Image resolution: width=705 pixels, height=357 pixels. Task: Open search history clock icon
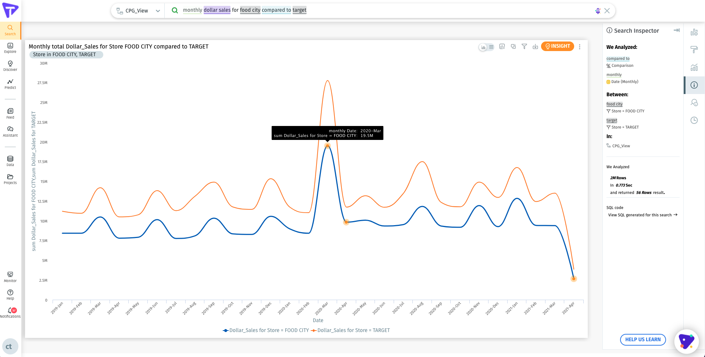694,120
